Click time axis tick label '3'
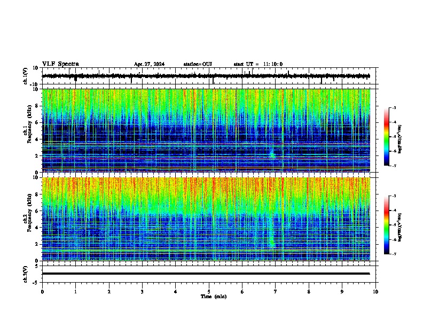This screenshot has width=423, height=327. point(142,292)
